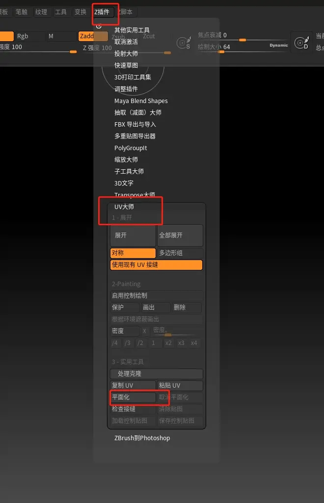Screen dimensions: 324x503
Task: Expand 快速草图 plugin section
Action: [x=126, y=65]
